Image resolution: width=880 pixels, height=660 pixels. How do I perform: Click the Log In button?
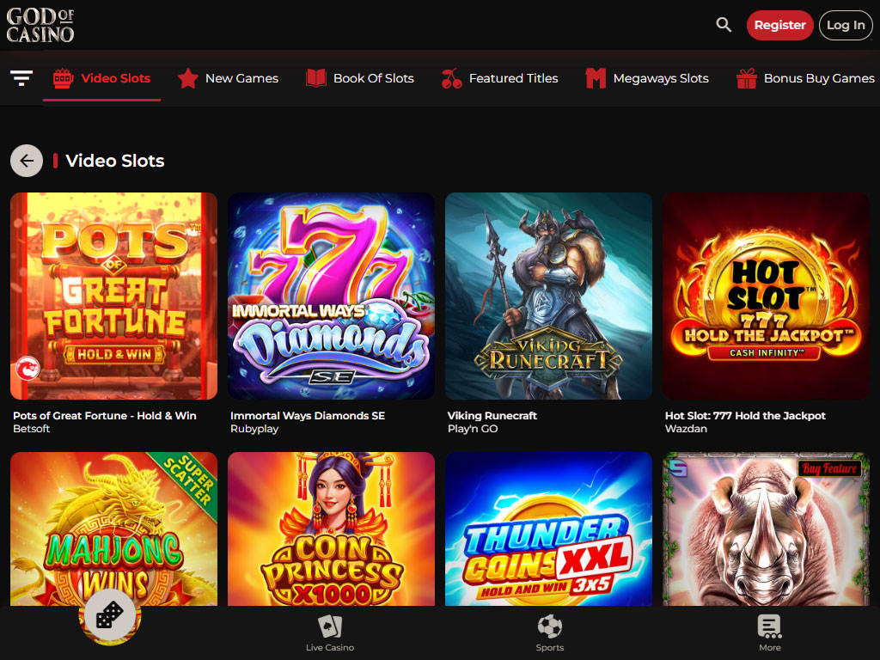(x=845, y=25)
